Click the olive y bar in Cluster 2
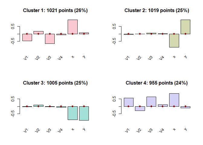The image size is (203, 145). point(185,27)
